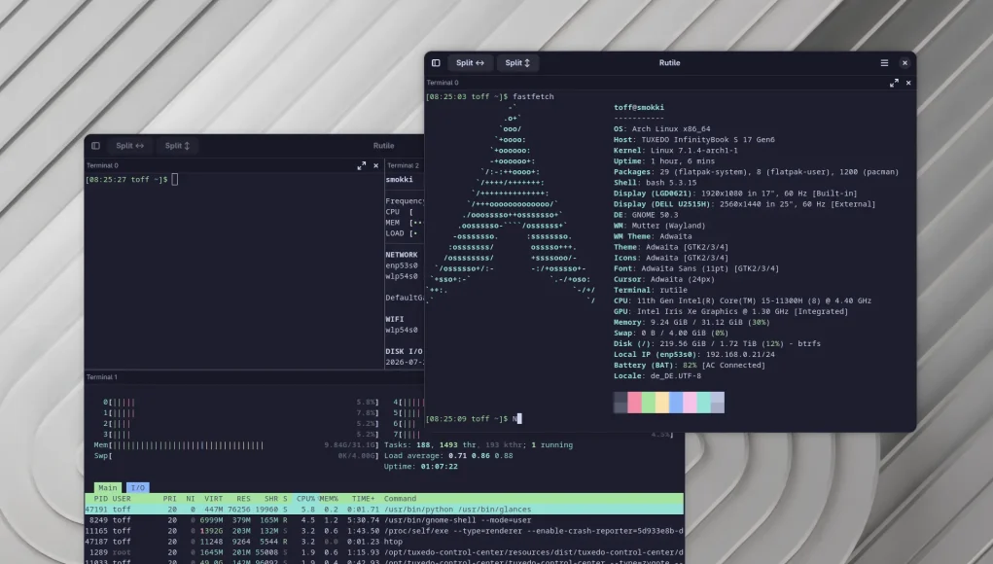Click yellow color block in fastfetch palette
This screenshot has width=993, height=564.
pyautogui.click(x=661, y=403)
